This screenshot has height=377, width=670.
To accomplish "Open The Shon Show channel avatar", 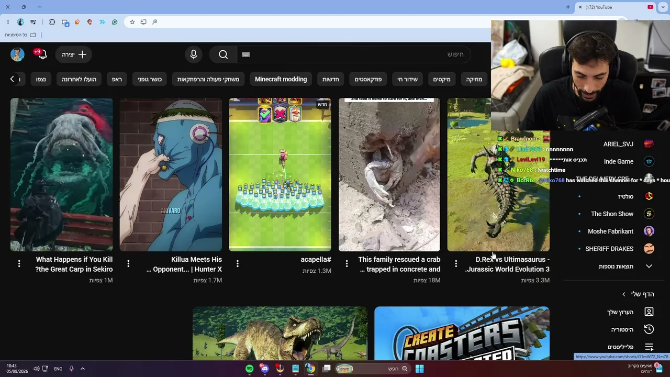I will tap(649, 214).
